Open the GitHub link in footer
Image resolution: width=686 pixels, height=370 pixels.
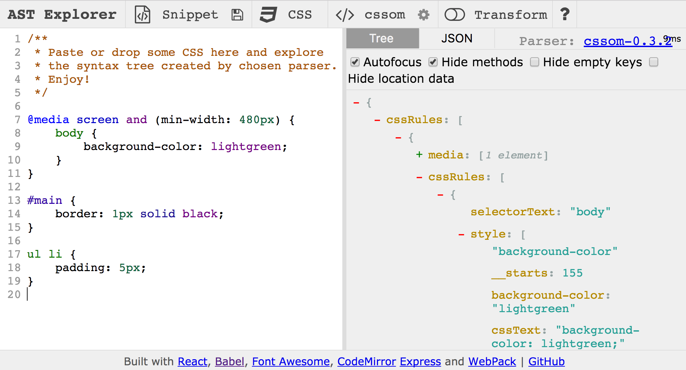point(546,362)
